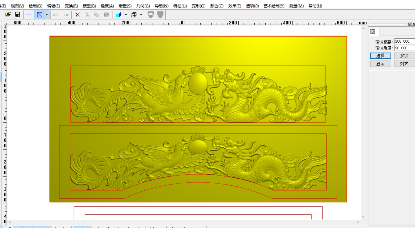Open the 雕塑(S) menu

coord(125,6)
